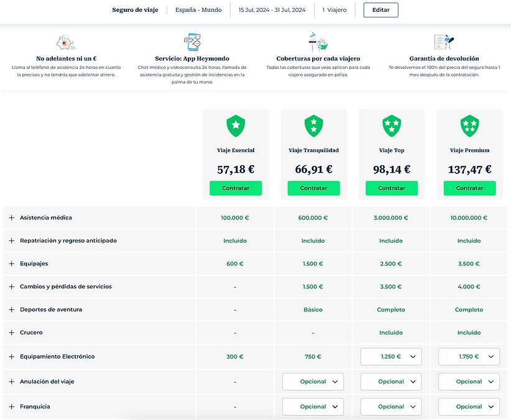Click the 15 Jul, 2024 - 31 Jul, 2024 dates
This screenshot has height=420, width=511.
click(272, 10)
